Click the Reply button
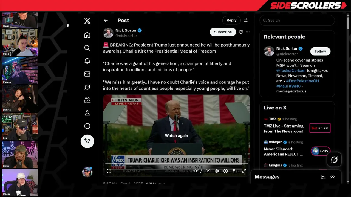The image size is (351, 197). coord(231,20)
